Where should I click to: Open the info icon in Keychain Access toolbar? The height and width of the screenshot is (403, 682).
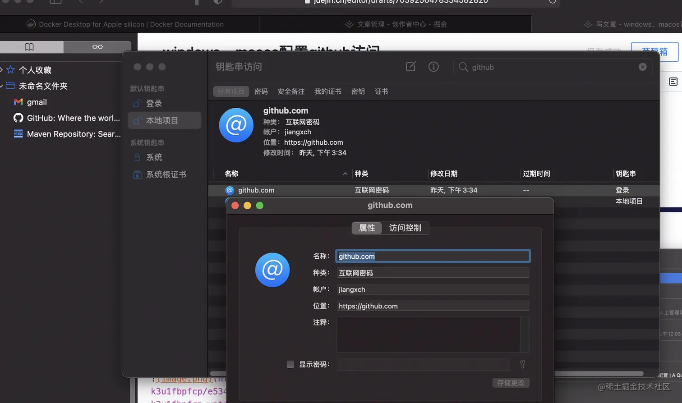(433, 67)
